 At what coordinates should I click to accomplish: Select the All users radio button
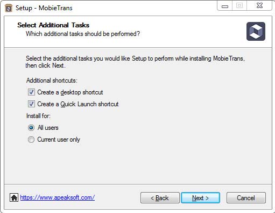click(31, 128)
